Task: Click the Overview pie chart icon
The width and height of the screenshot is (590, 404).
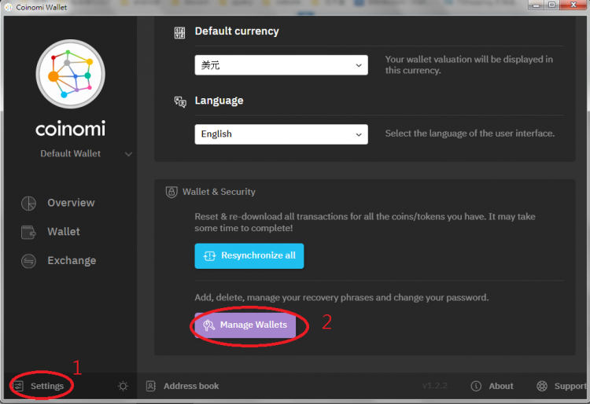Action: pyautogui.click(x=28, y=203)
